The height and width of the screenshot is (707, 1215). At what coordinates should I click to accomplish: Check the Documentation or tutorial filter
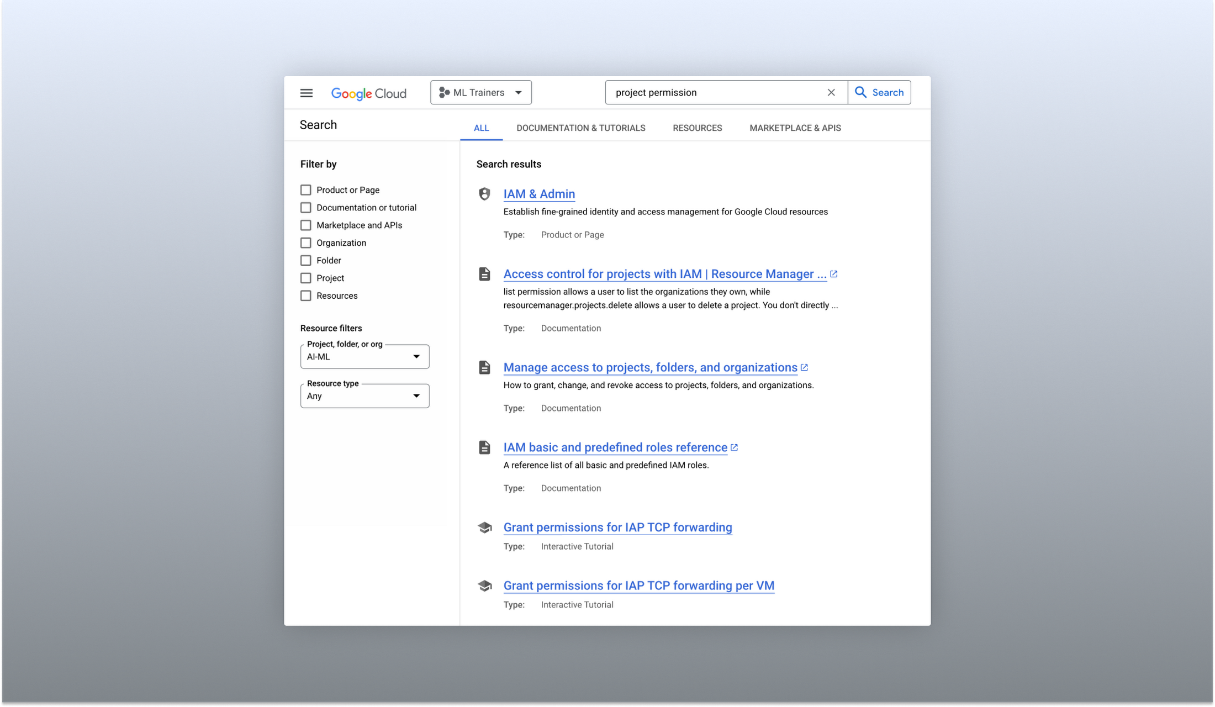point(305,208)
